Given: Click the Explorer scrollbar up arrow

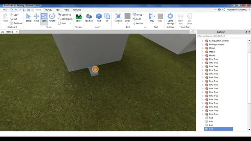Looking at the screenshot, I should click(249, 41).
